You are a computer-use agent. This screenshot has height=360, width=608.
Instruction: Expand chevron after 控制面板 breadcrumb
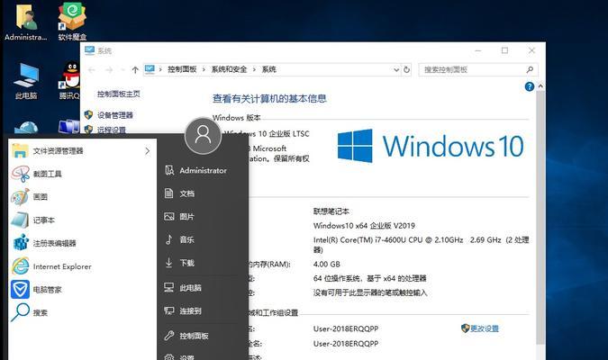(204, 70)
